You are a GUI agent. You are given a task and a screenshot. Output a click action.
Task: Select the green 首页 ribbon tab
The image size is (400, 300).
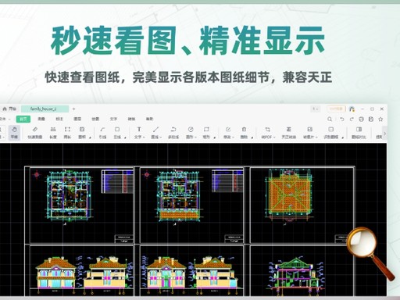(x=23, y=119)
